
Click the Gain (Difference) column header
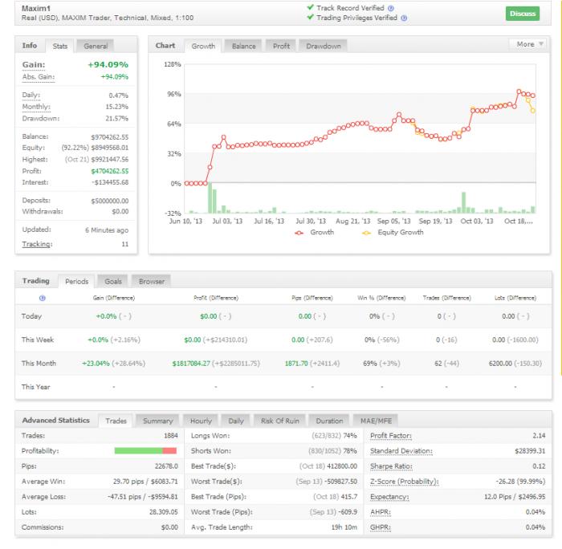(x=114, y=298)
